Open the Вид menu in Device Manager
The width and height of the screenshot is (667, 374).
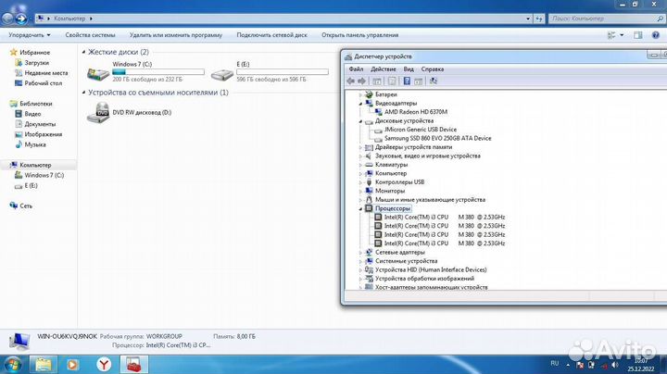[x=409, y=69]
